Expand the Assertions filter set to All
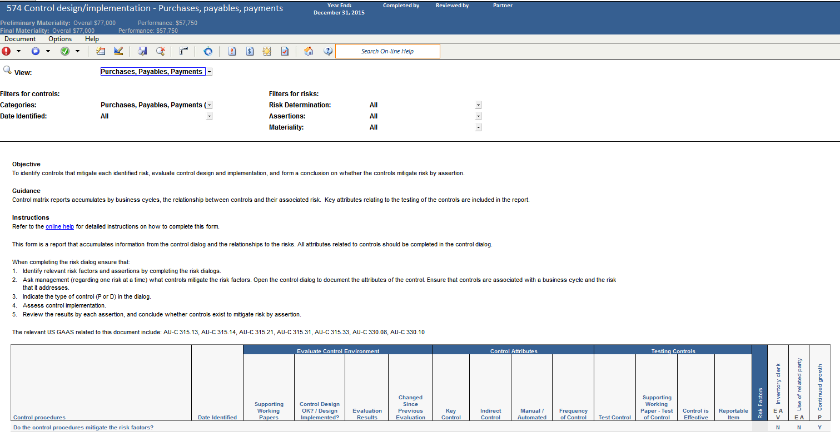 478,116
